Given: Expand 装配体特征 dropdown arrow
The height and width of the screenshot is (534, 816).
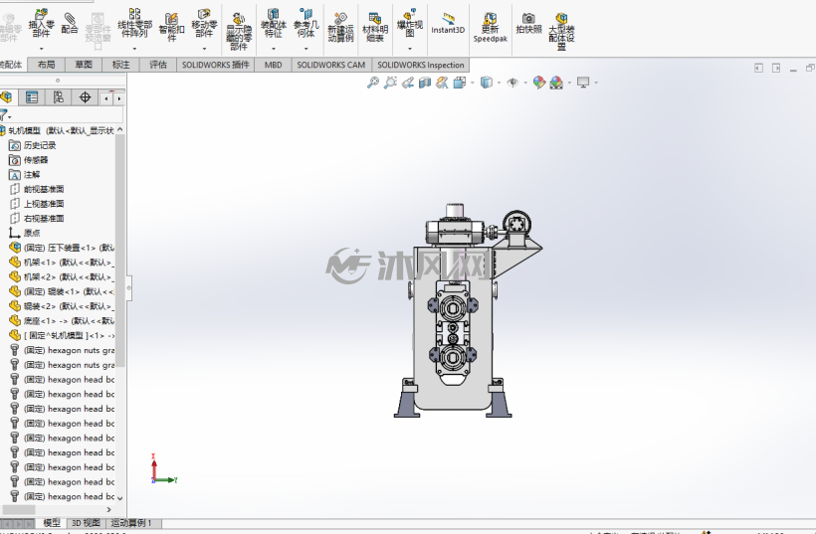Looking at the screenshot, I should [x=274, y=49].
